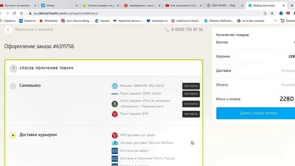
Task: Click share page icon in address bar
Action: [x=265, y=13]
